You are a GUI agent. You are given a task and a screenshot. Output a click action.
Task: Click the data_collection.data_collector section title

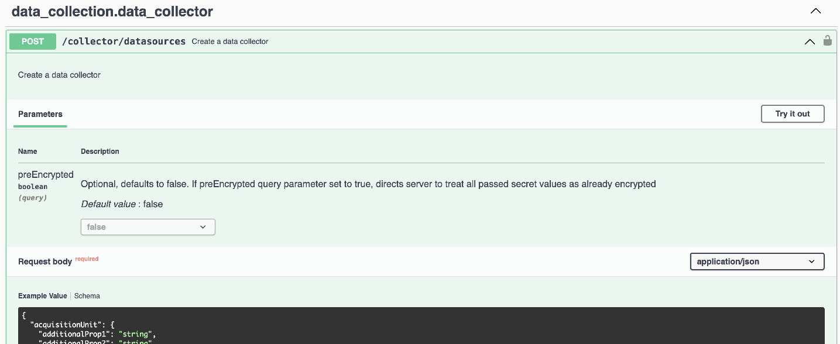point(112,11)
